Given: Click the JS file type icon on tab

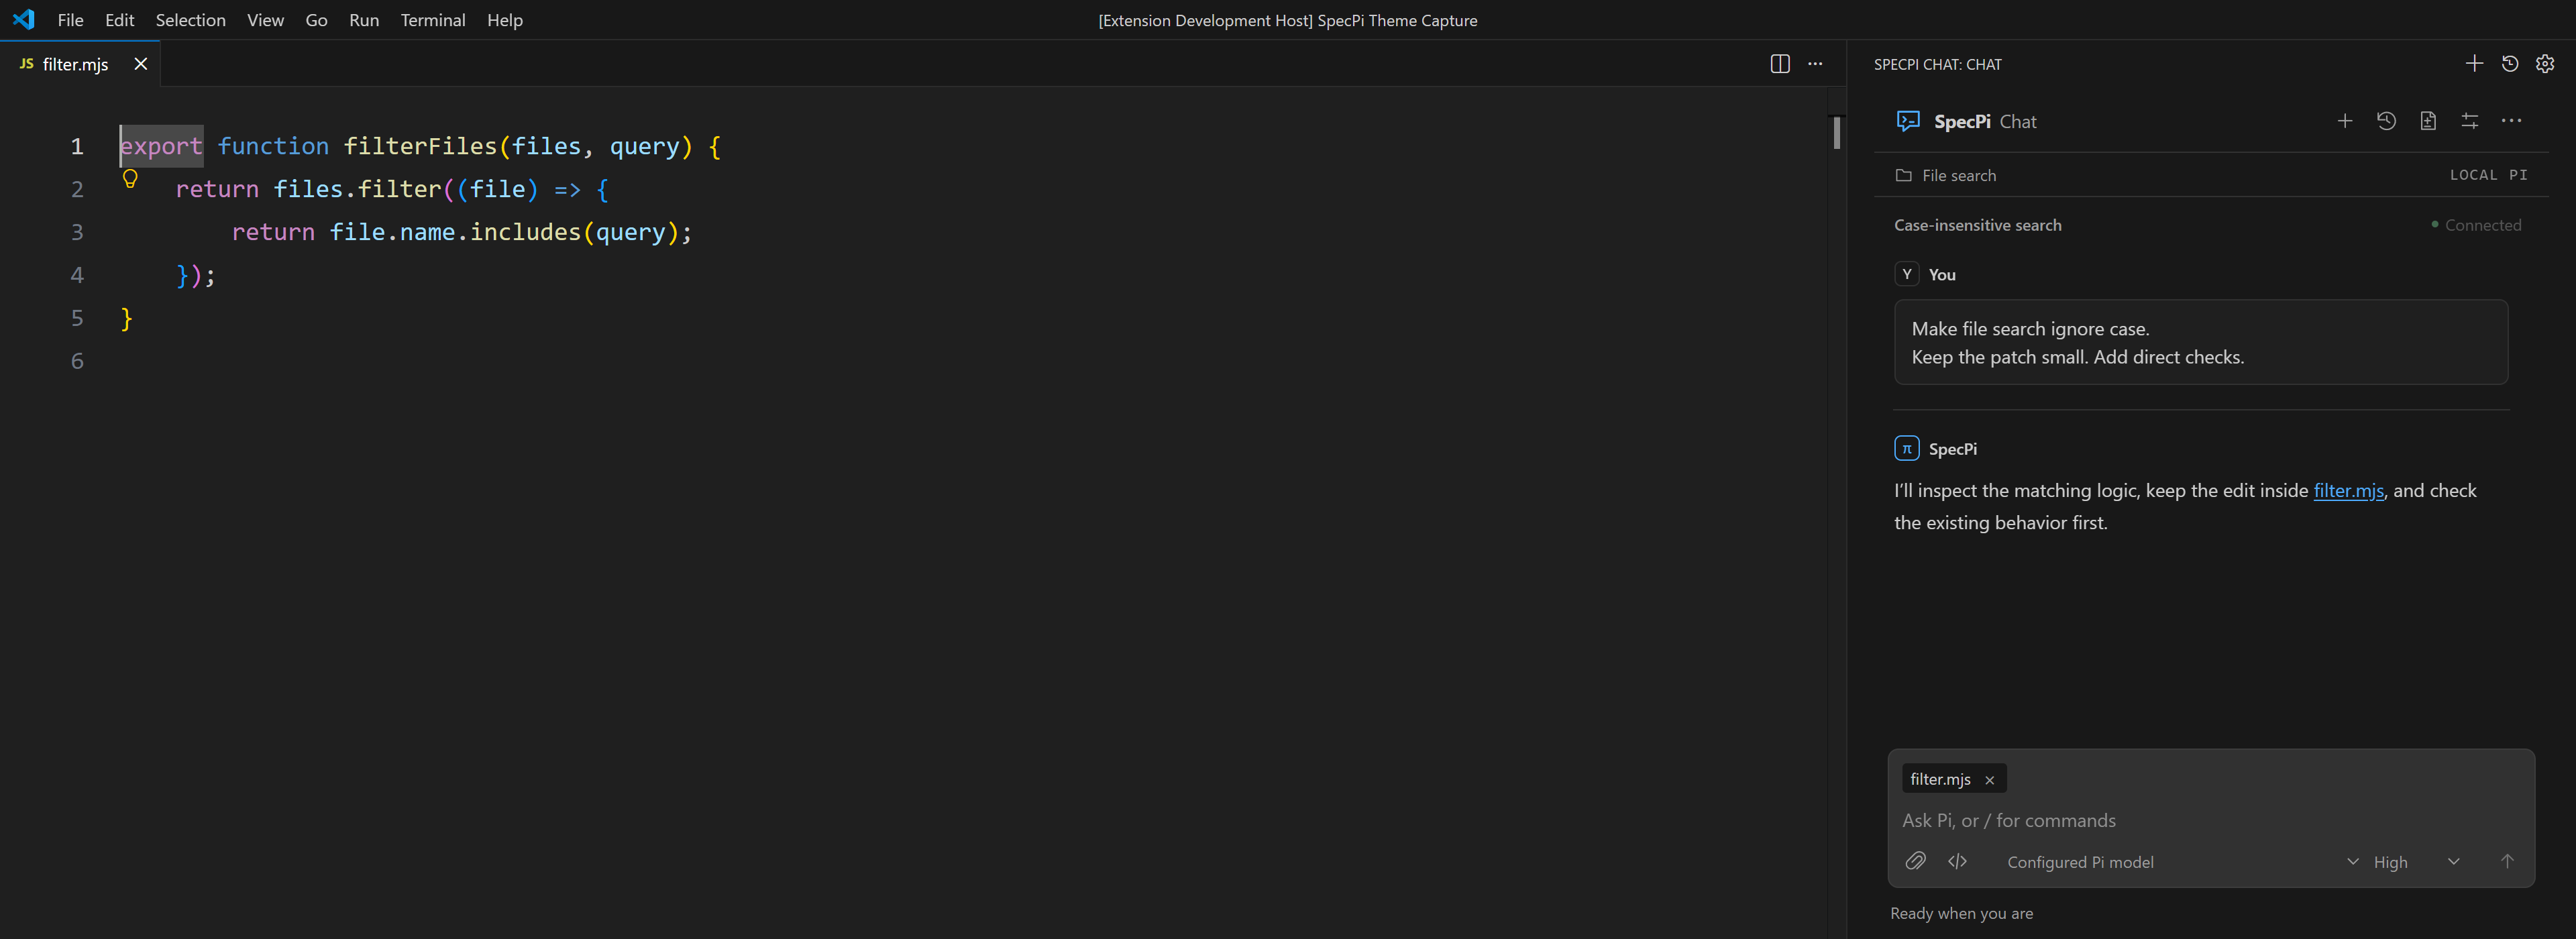Looking at the screenshot, I should pos(27,64).
